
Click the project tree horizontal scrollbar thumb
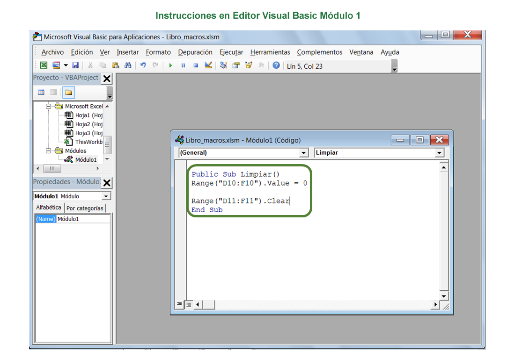[x=52, y=169]
